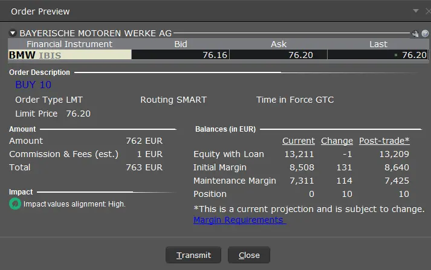The width and height of the screenshot is (431, 270).
Task: Transmit the BMW order
Action: tap(193, 255)
